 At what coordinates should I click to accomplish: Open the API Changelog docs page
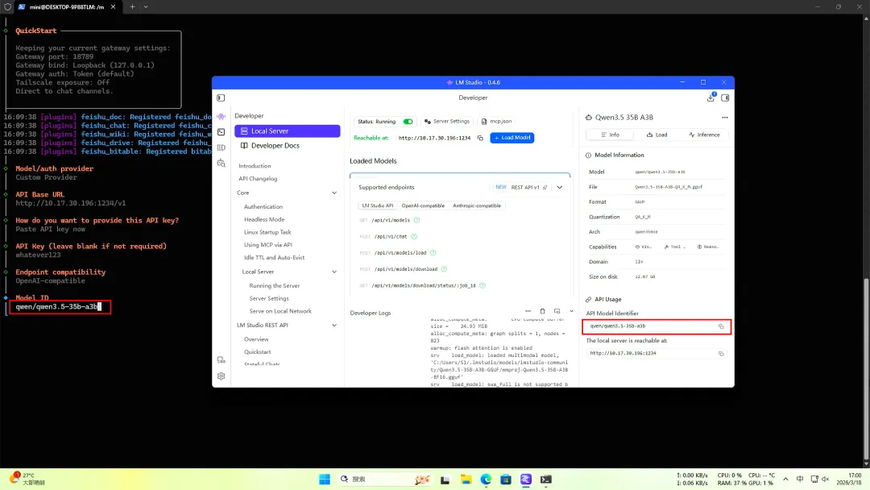pos(258,179)
